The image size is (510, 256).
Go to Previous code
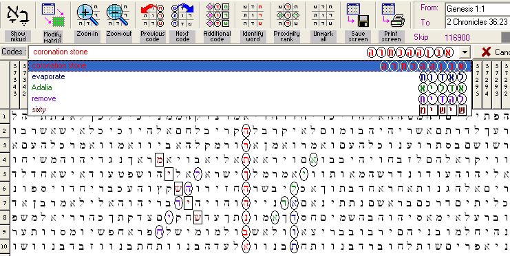[x=152, y=15]
